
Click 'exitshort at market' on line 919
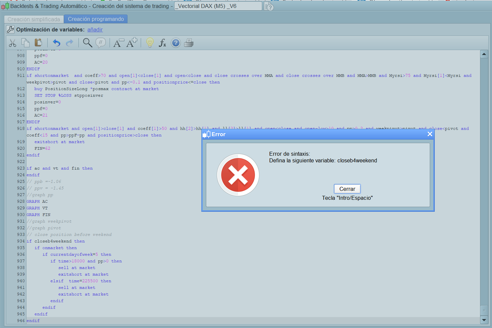(60, 142)
